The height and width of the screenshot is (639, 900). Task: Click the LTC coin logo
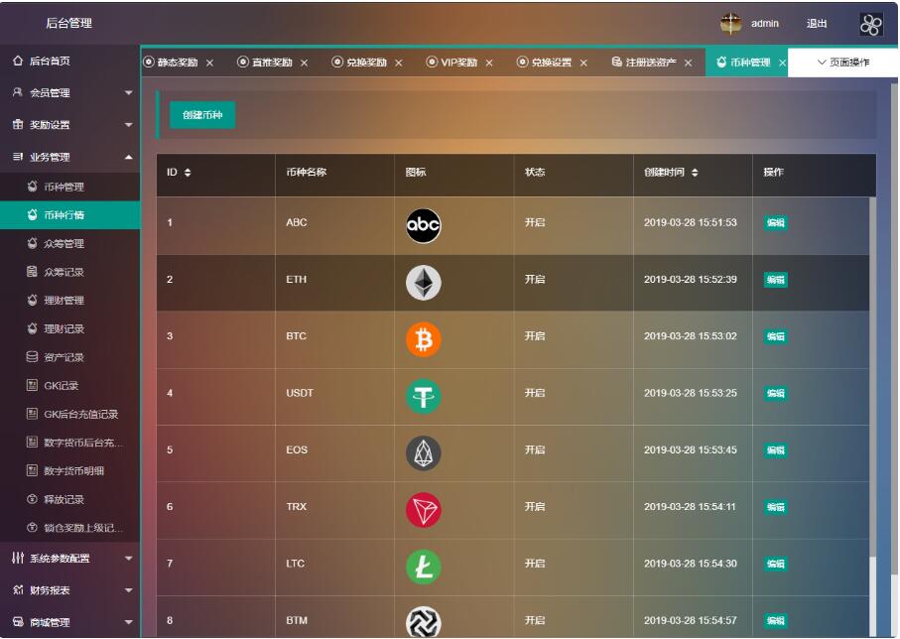[x=424, y=567]
